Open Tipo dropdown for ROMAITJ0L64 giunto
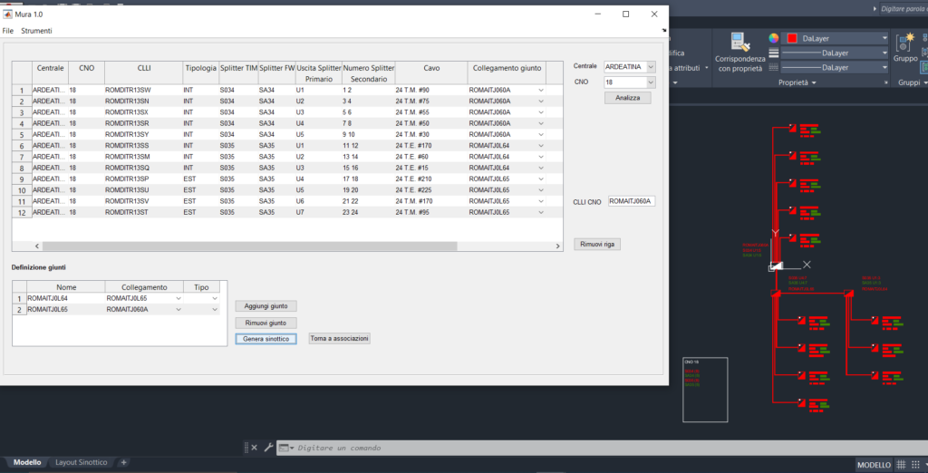928x473 pixels. point(215,298)
